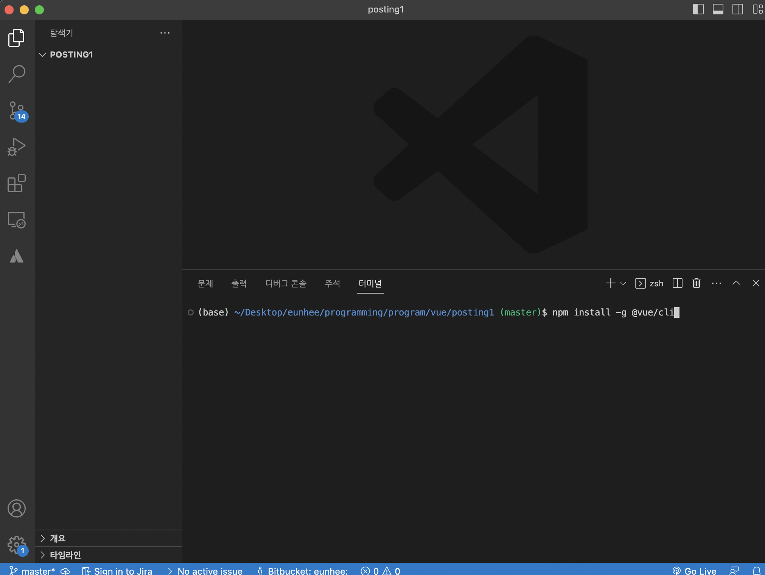The image size is (765, 575).
Task: Kill terminal with the trash icon
Action: point(696,283)
